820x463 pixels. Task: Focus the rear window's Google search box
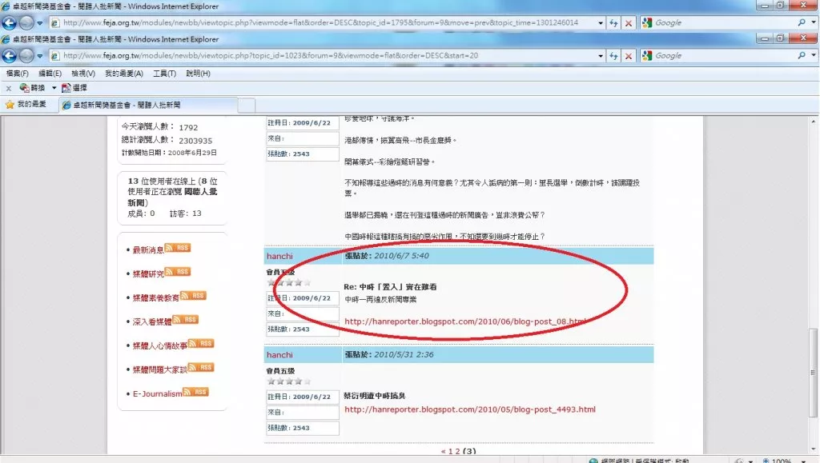[725, 22]
